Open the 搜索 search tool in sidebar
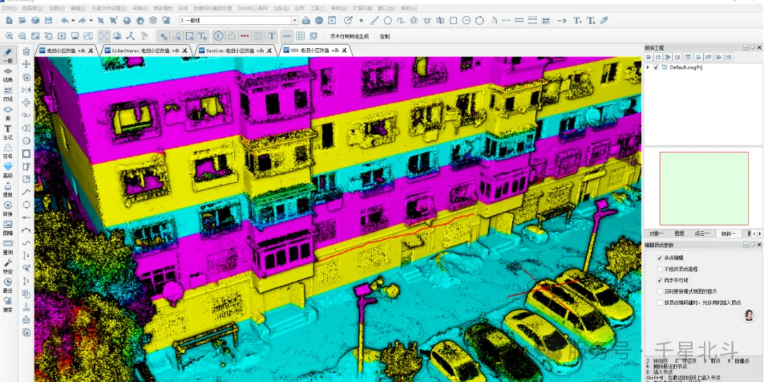The height and width of the screenshot is (382, 764). [x=8, y=304]
